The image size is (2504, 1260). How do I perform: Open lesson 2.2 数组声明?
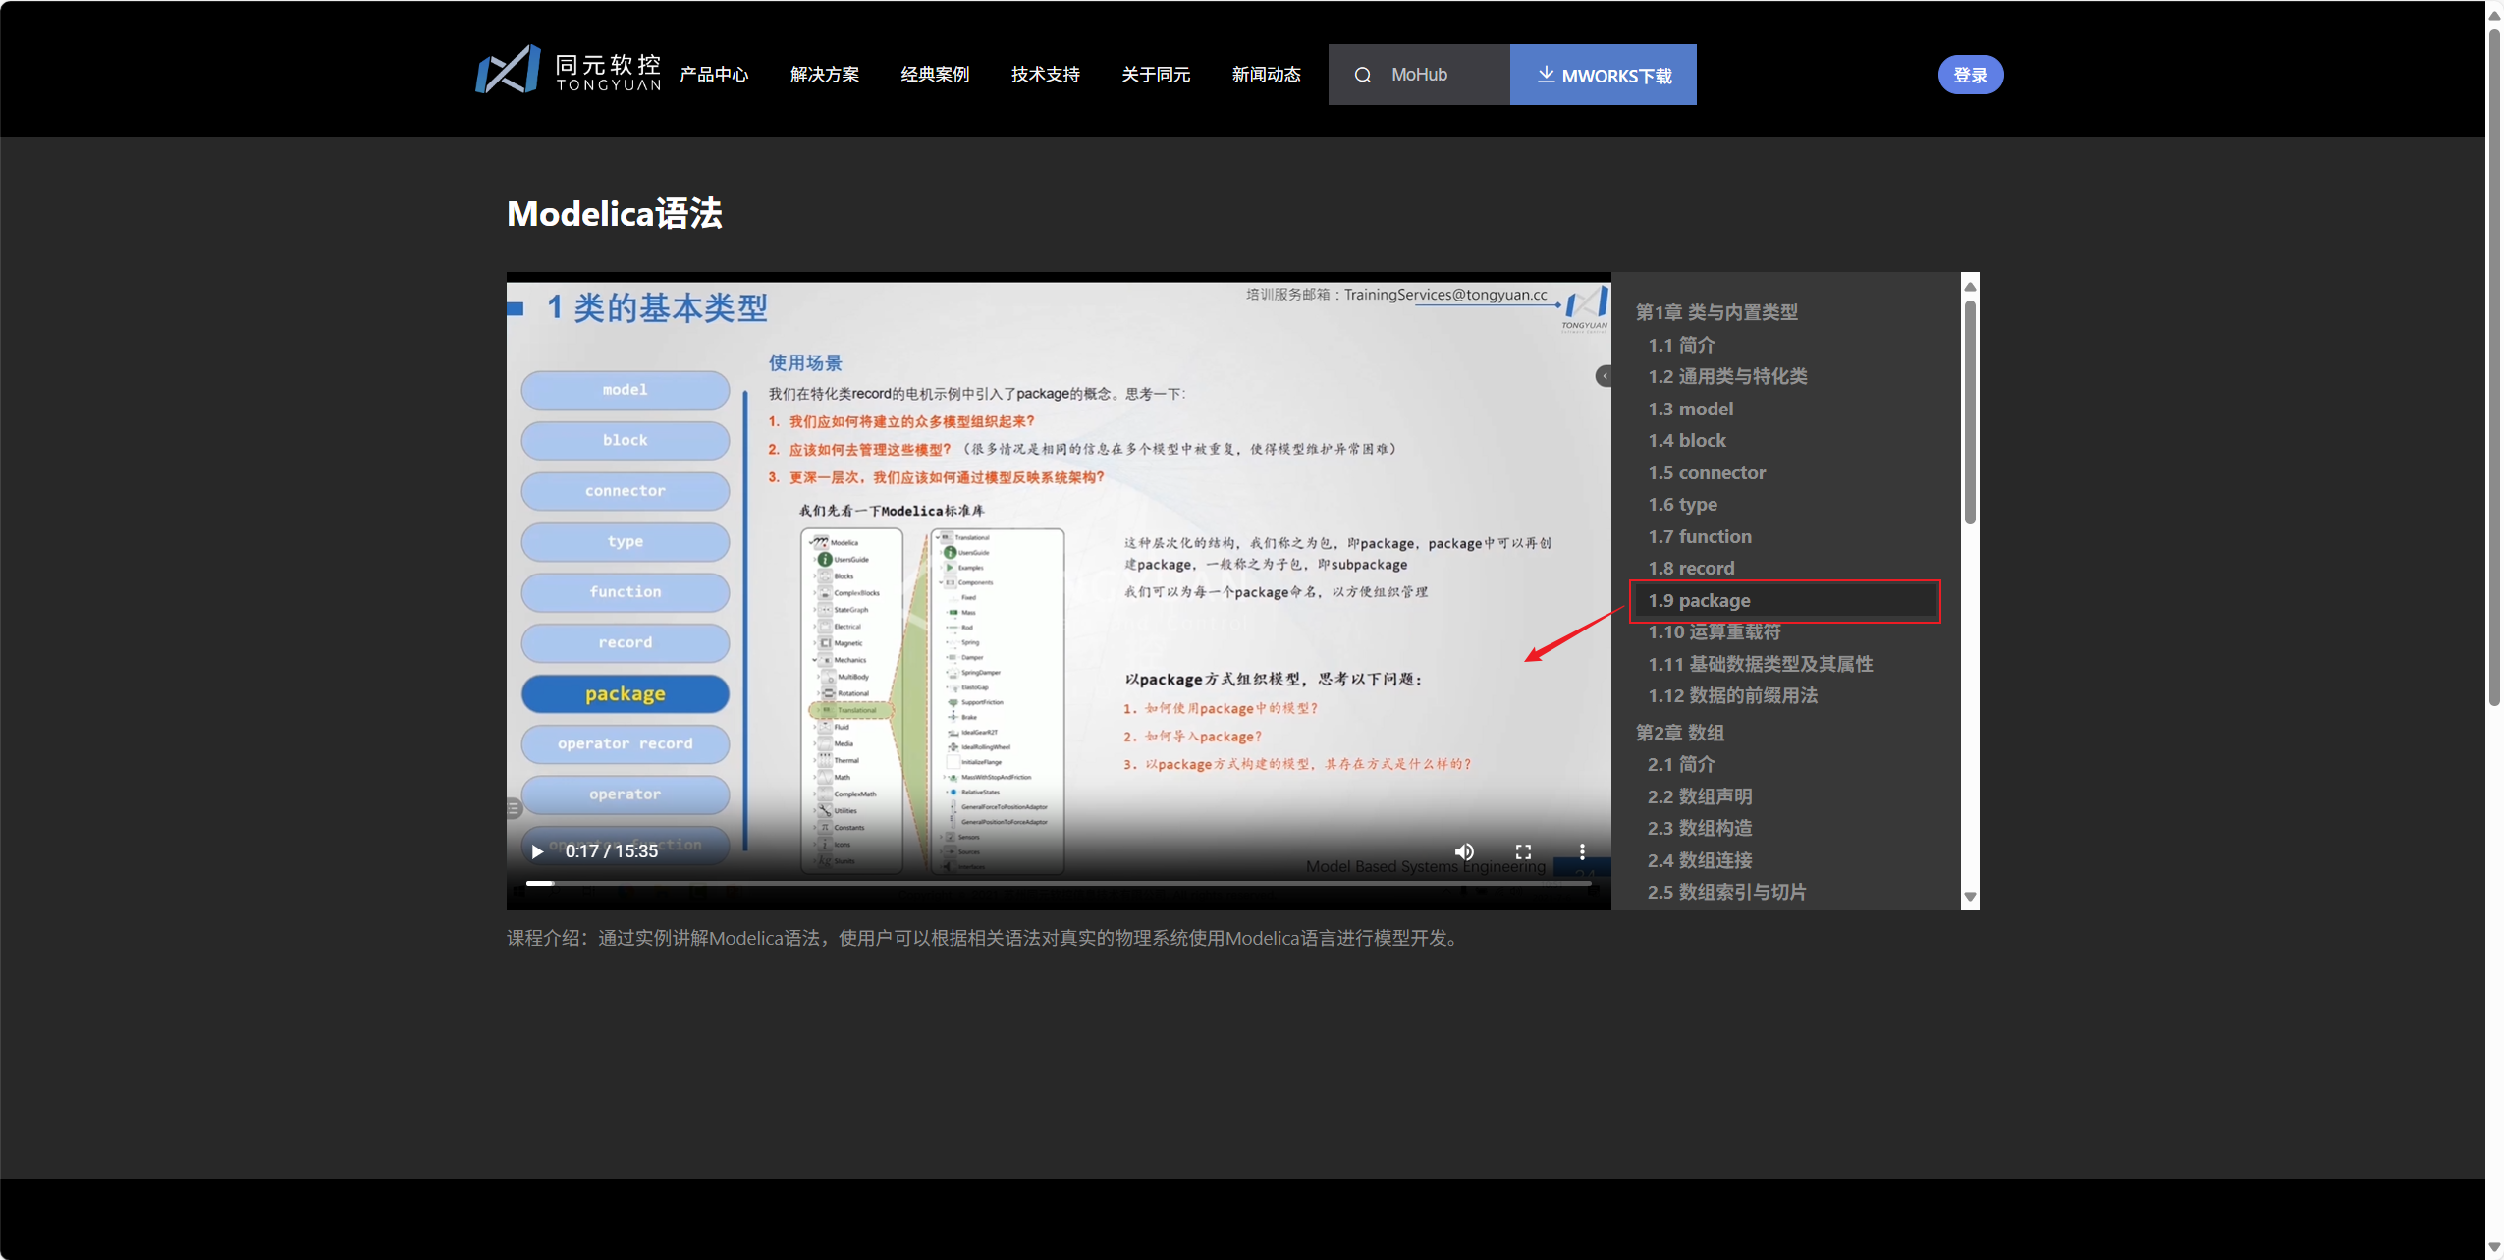point(1700,796)
